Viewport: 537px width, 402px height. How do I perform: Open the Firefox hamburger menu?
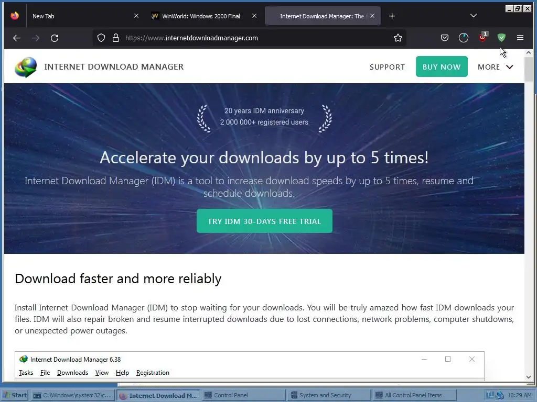tap(520, 38)
